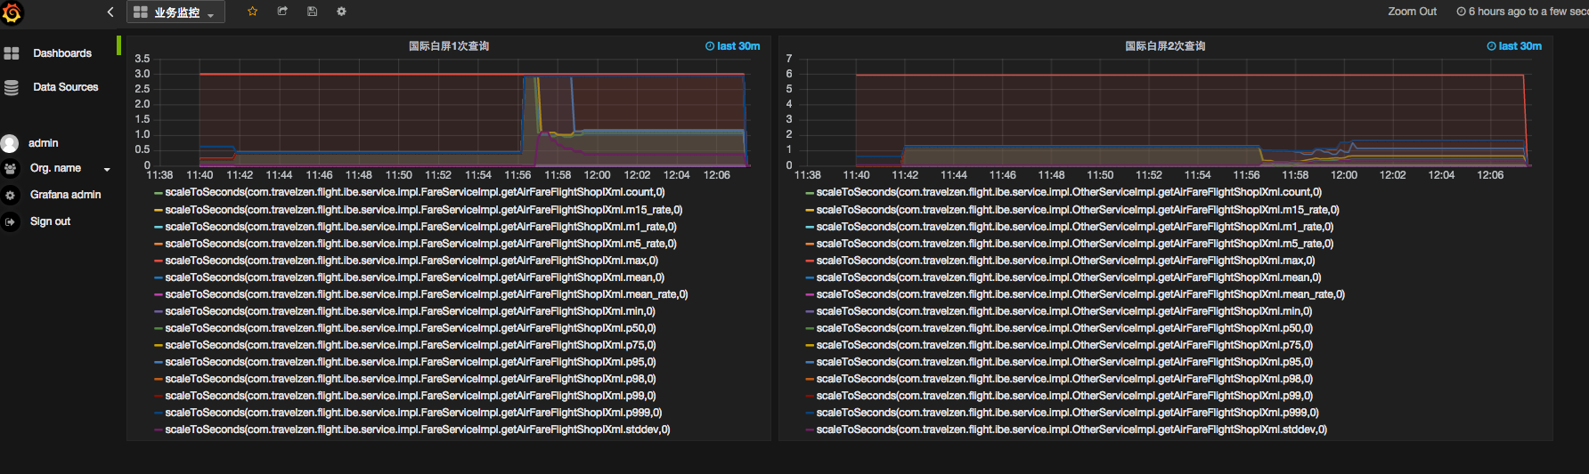Toggle FareServiceImpl max series in legend
This screenshot has height=474, width=1589.
412,261
